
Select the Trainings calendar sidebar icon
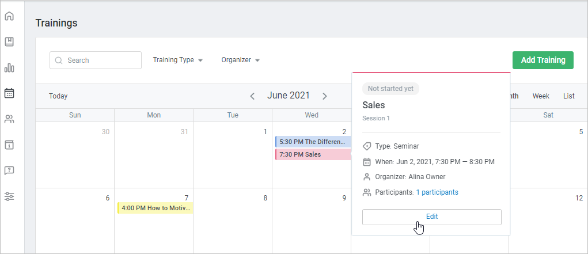[9, 93]
